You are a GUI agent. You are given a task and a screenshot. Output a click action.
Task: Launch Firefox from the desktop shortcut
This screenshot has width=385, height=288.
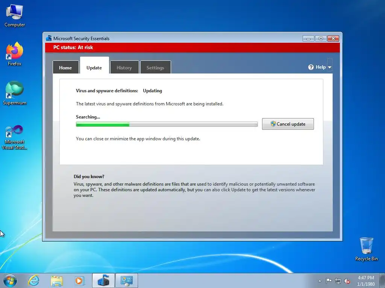pyautogui.click(x=15, y=54)
